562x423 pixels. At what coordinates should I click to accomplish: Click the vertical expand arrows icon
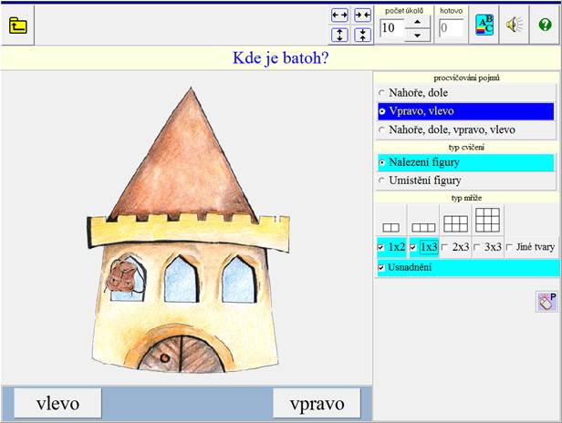[340, 35]
